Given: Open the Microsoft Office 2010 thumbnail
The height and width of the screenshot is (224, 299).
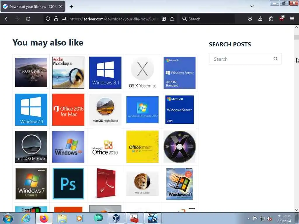Looking at the screenshot, I should (x=105, y=147).
